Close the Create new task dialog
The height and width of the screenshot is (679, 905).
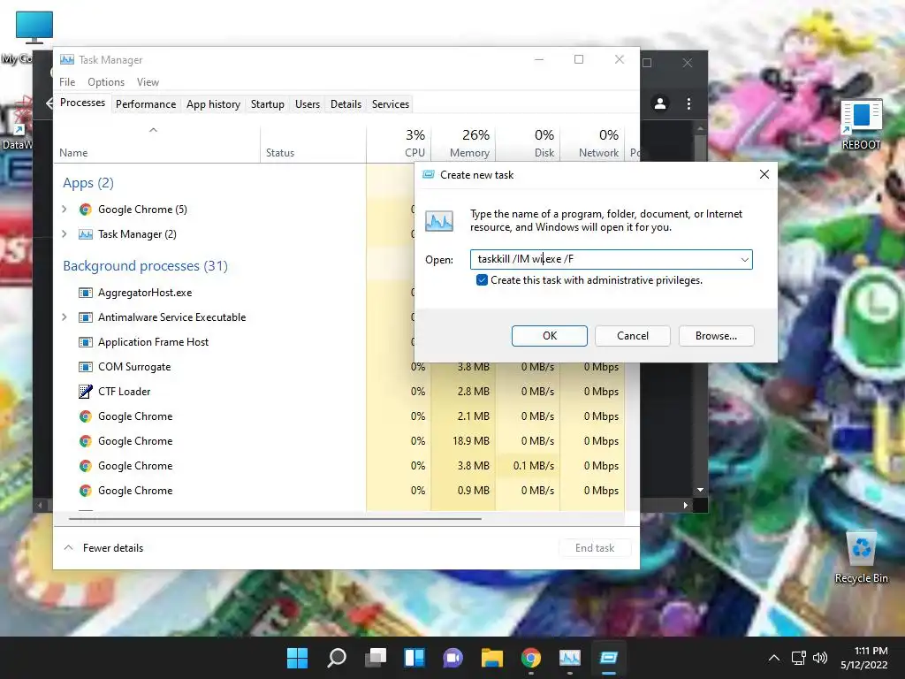pos(764,174)
